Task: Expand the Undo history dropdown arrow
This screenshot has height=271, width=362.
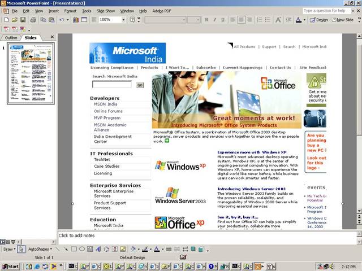Action: click(68, 20)
